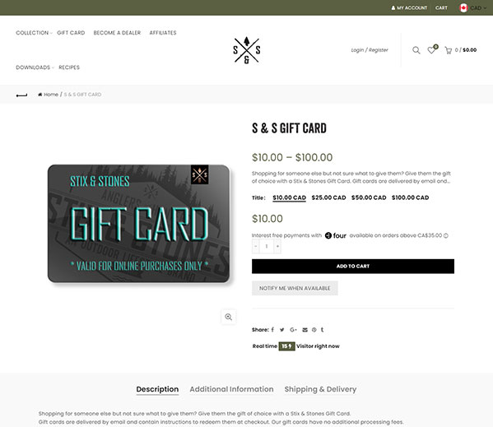493x427 pixels.
Task: Share via email envelope icon
Action: [305, 330]
